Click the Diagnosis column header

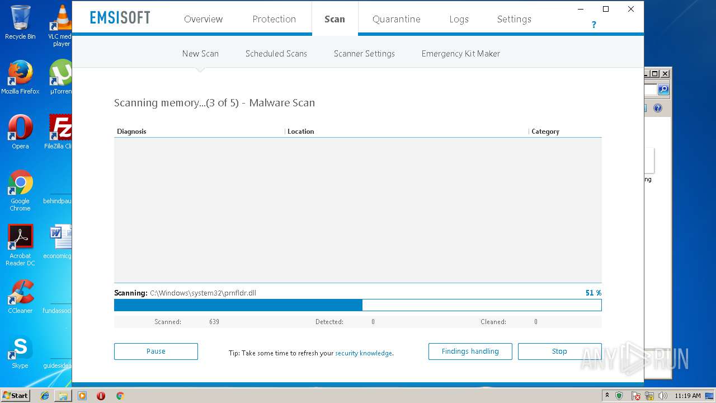[131, 132]
